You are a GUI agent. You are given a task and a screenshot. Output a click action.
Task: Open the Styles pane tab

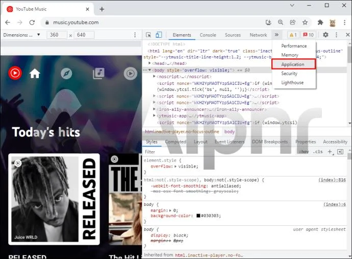click(x=152, y=142)
